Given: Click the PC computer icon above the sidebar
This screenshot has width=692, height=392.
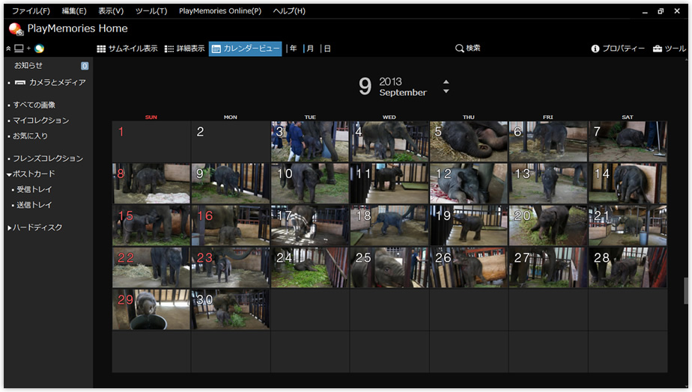Looking at the screenshot, I should [19, 49].
